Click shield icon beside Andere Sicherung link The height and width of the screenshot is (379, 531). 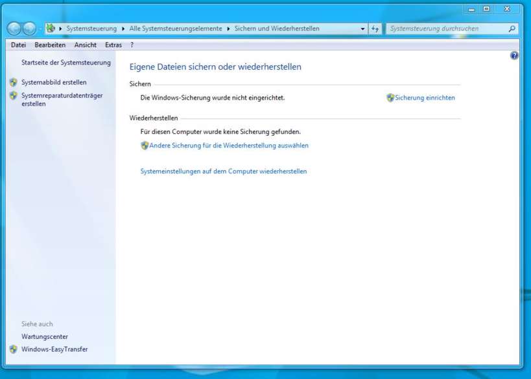(145, 146)
